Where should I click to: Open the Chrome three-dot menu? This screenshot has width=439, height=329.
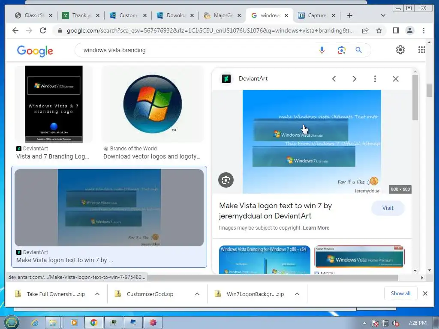pos(424,30)
